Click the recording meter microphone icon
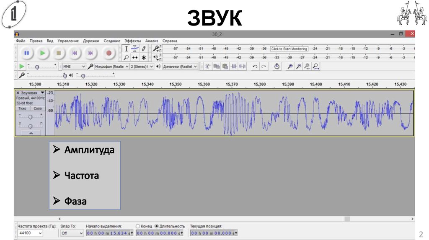 pyautogui.click(x=156, y=49)
